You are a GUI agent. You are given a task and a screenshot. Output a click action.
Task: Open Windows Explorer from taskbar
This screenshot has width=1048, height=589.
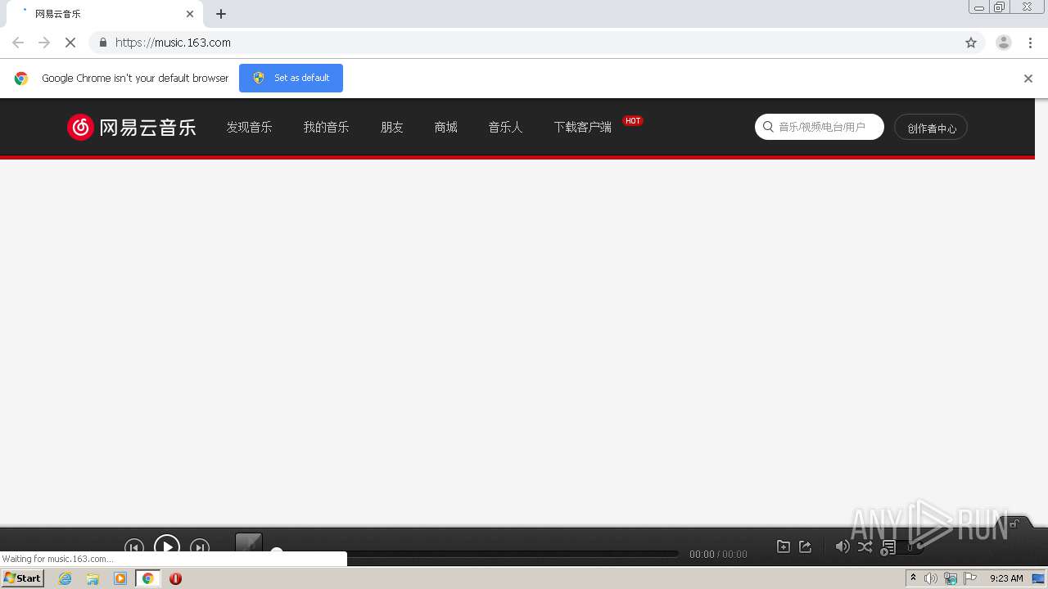click(93, 578)
